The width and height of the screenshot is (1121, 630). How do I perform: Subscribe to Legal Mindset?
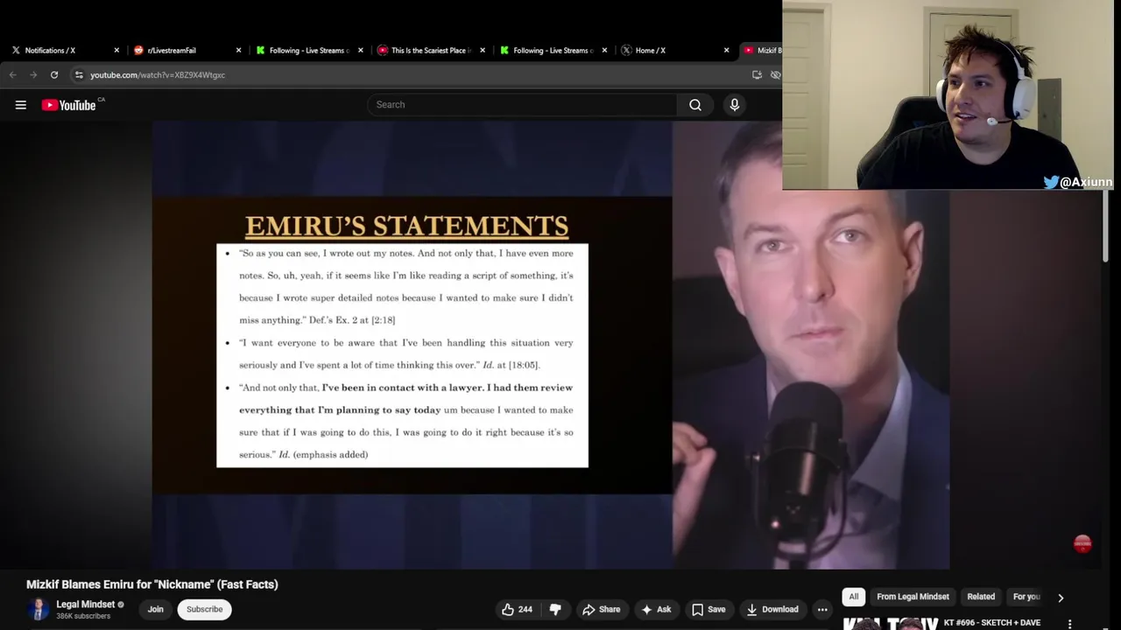[204, 609]
